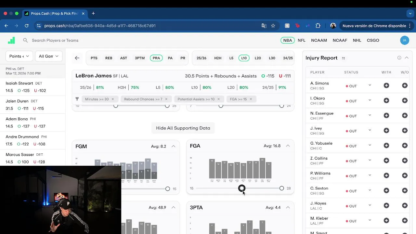This screenshot has height=234, width=416.
Task: Switch to the NCAAM league tab
Action: tap(319, 40)
